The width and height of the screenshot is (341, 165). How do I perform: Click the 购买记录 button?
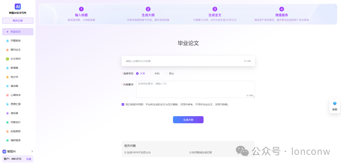click(18, 21)
